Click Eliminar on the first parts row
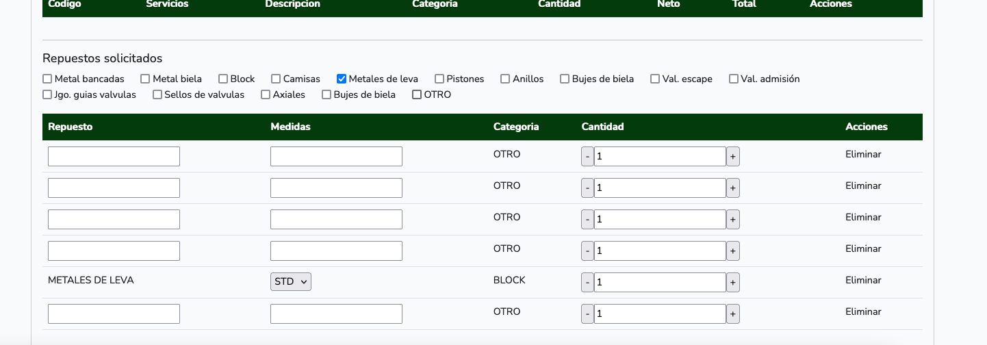This screenshot has width=987, height=345. point(863,154)
